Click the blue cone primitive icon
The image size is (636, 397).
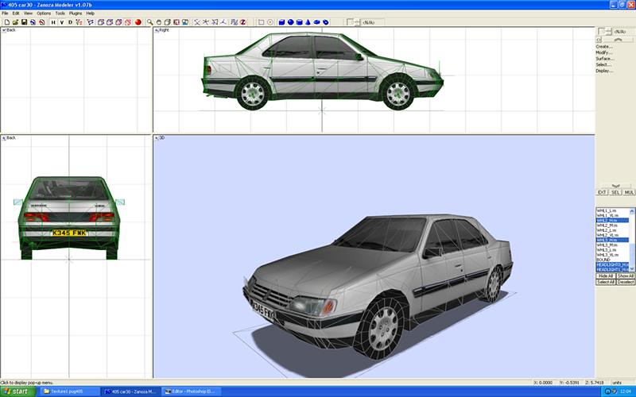coord(309,22)
